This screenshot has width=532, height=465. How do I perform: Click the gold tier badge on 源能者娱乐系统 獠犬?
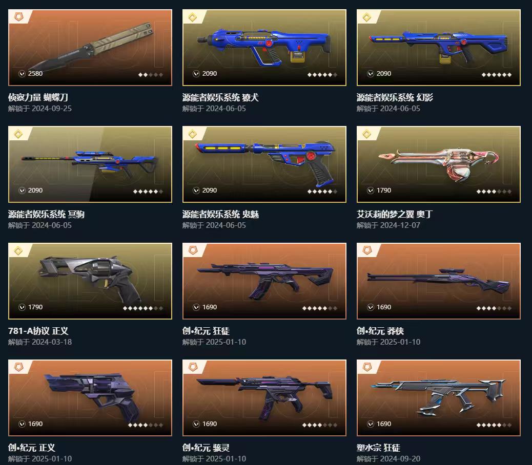pos(193,17)
